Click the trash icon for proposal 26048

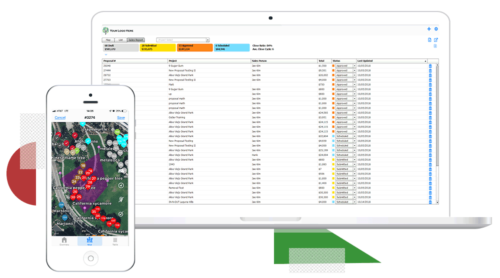430,66
